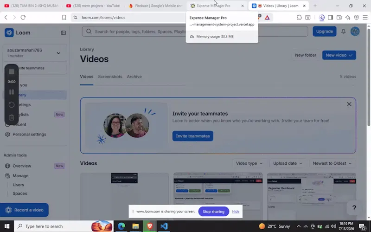Switch to the Firebase browser tab
This screenshot has height=232, width=371.
click(x=156, y=6)
